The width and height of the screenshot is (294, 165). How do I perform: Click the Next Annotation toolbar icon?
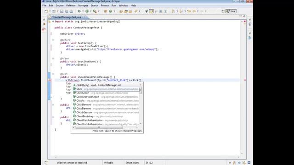click(x=174, y=11)
